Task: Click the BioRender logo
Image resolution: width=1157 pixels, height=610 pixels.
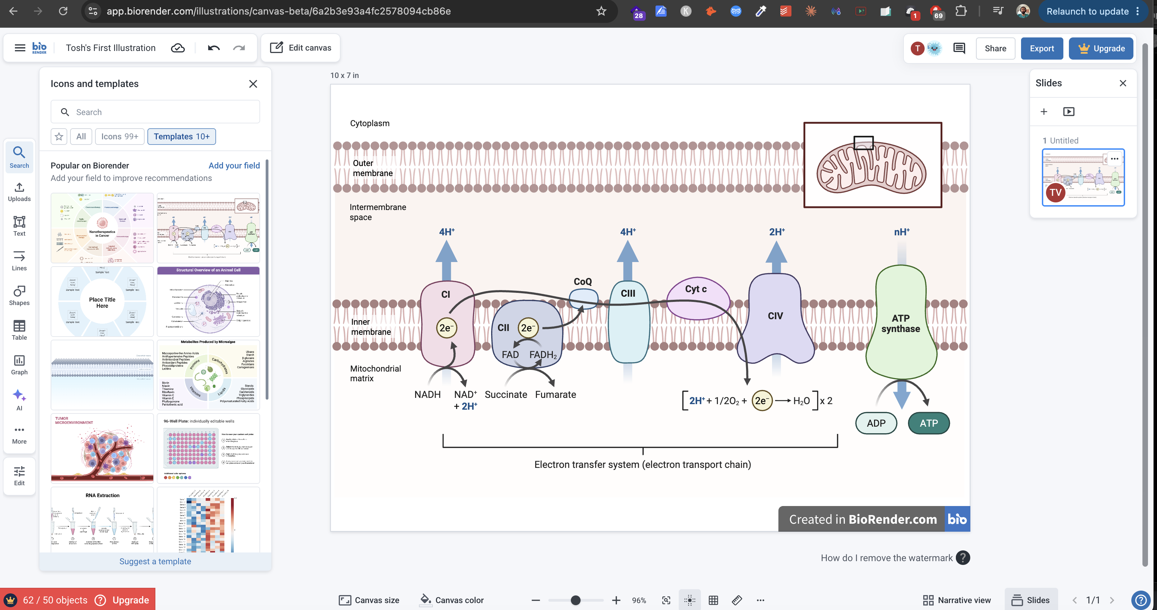Action: [40, 47]
